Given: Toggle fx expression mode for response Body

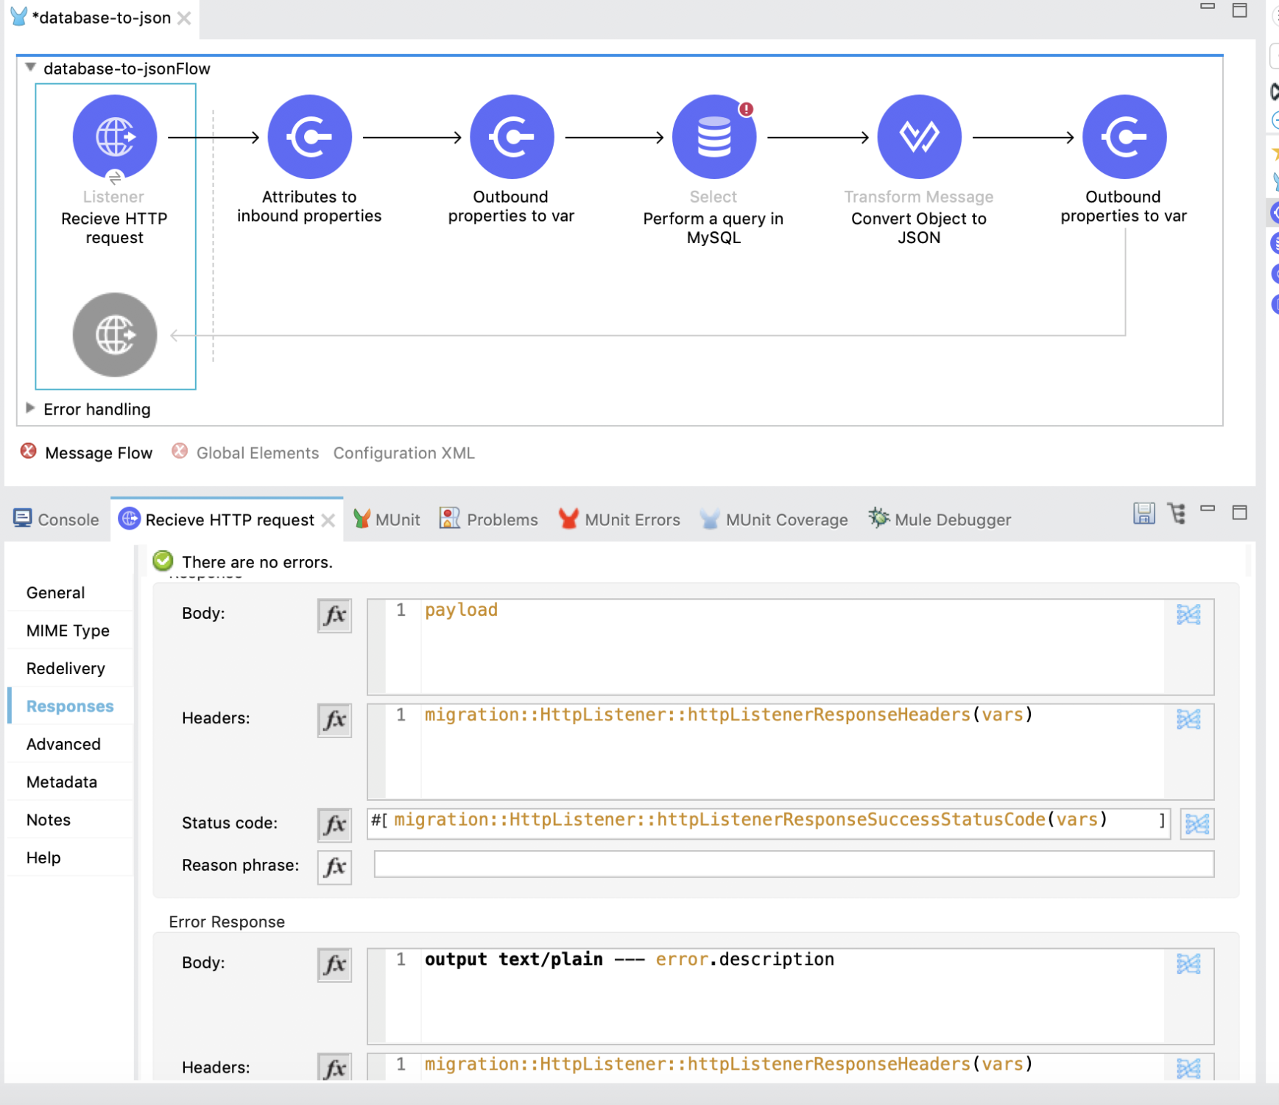Looking at the screenshot, I should pos(334,615).
